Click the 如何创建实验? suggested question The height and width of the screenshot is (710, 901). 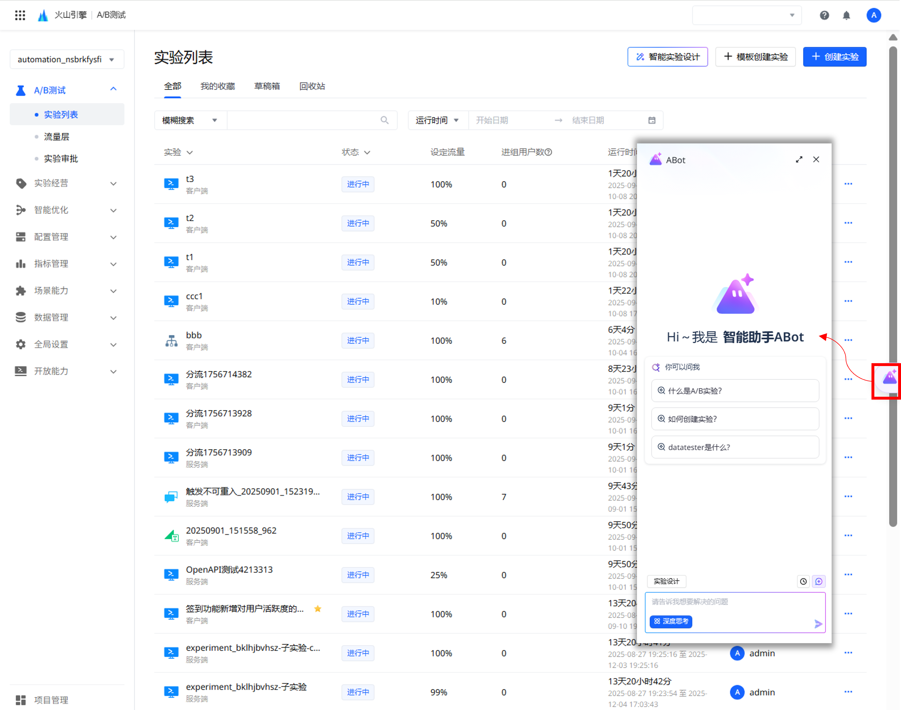734,419
